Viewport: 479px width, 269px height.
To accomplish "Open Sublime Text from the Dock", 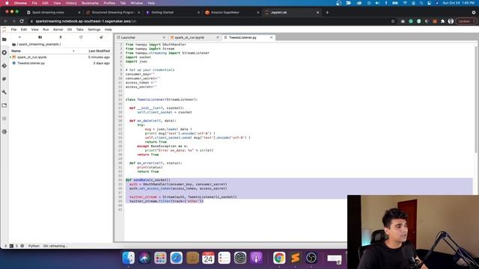I will coord(295,258).
